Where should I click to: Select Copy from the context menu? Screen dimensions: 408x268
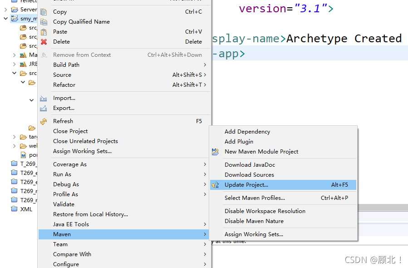click(x=124, y=12)
